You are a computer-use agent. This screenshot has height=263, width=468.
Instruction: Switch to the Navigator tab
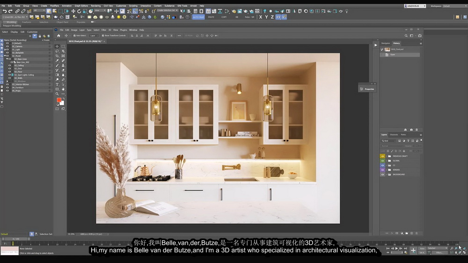[385, 43]
